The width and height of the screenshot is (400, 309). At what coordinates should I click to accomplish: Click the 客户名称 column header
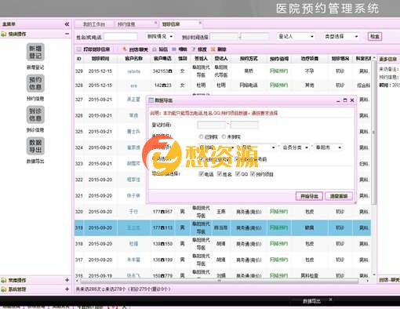tap(133, 59)
